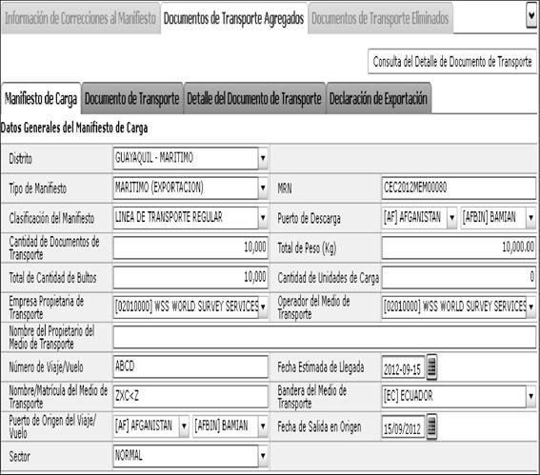540x475 pixels.
Task: Expand Clasificación del Manifiesto dropdown
Action: (x=263, y=218)
